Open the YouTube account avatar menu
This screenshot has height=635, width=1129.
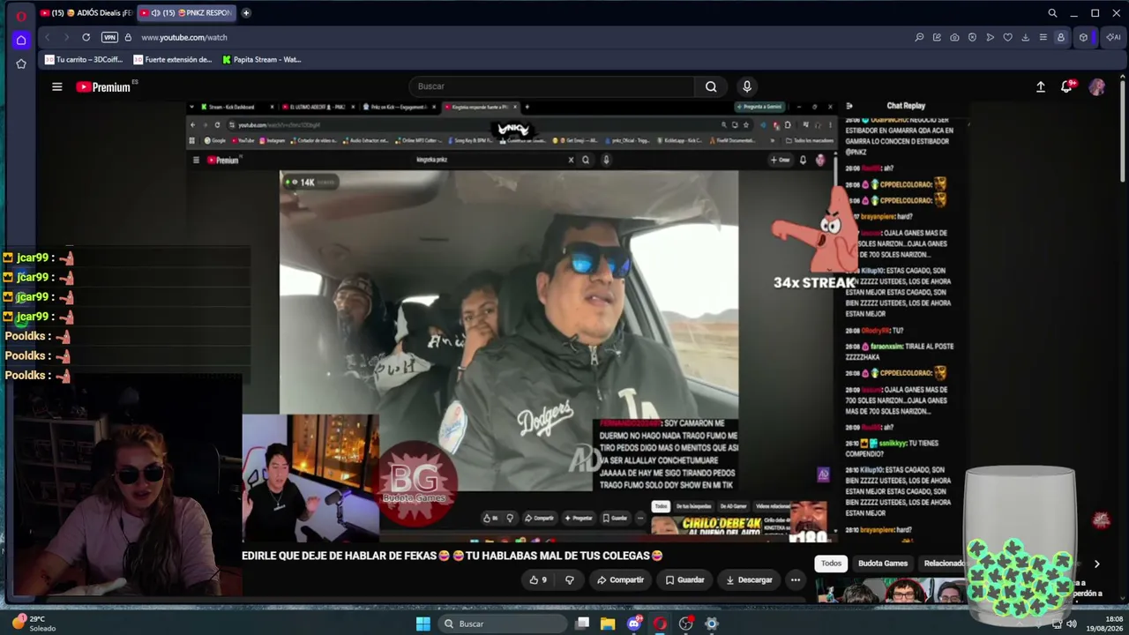pos(1097,86)
